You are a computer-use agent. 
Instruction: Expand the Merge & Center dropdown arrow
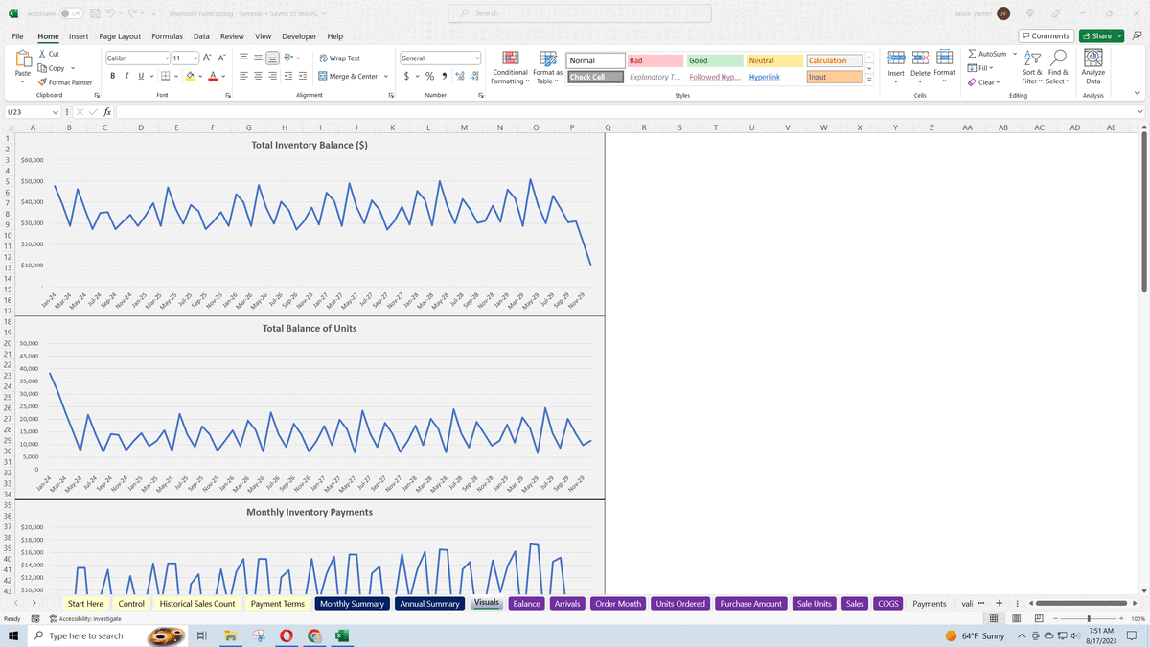click(x=386, y=76)
